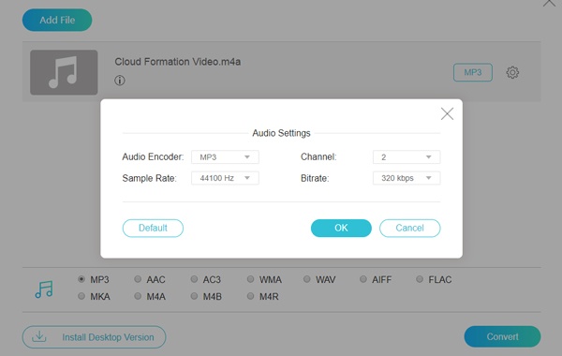Click the Convert button
This screenshot has height=356, width=562.
click(x=502, y=336)
